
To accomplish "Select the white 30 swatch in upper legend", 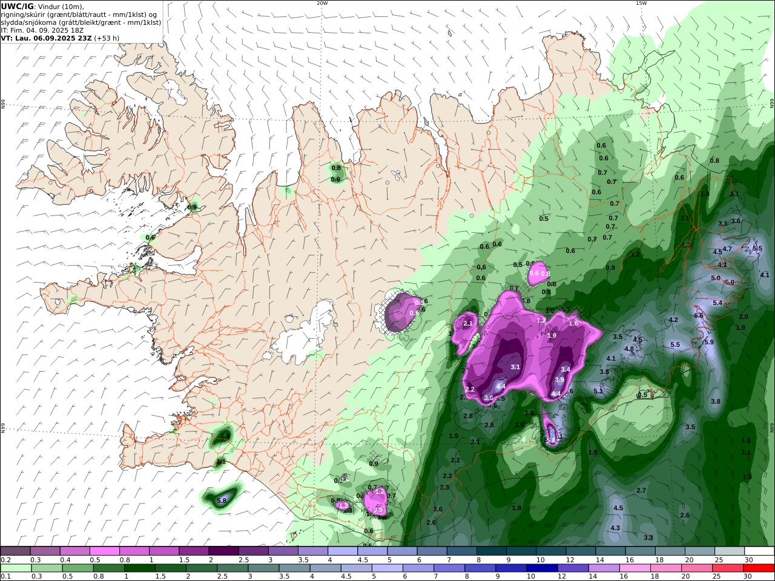I will pyautogui.click(x=759, y=551).
